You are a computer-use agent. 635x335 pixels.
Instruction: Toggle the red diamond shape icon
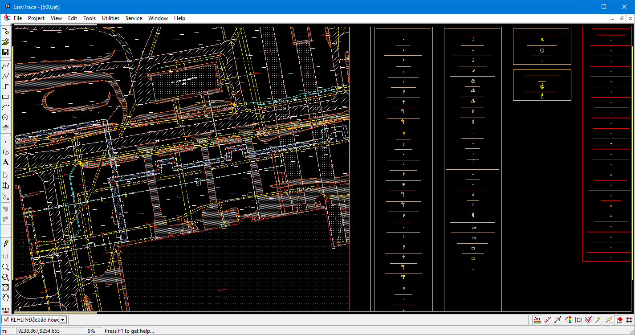click(x=619, y=320)
